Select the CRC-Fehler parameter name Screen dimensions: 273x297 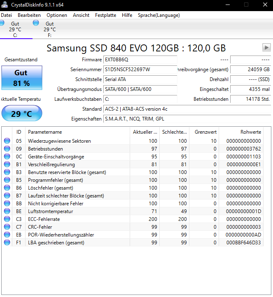[40, 227]
